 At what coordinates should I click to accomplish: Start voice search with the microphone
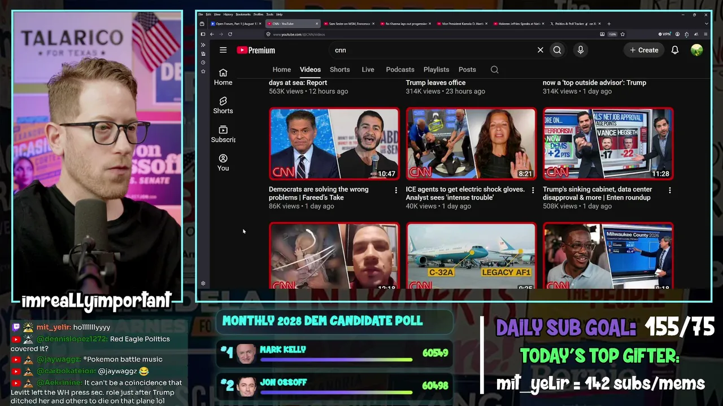(580, 50)
